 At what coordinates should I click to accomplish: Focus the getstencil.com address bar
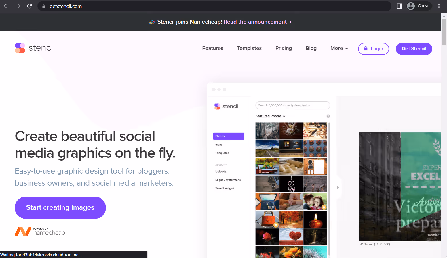tap(214, 6)
